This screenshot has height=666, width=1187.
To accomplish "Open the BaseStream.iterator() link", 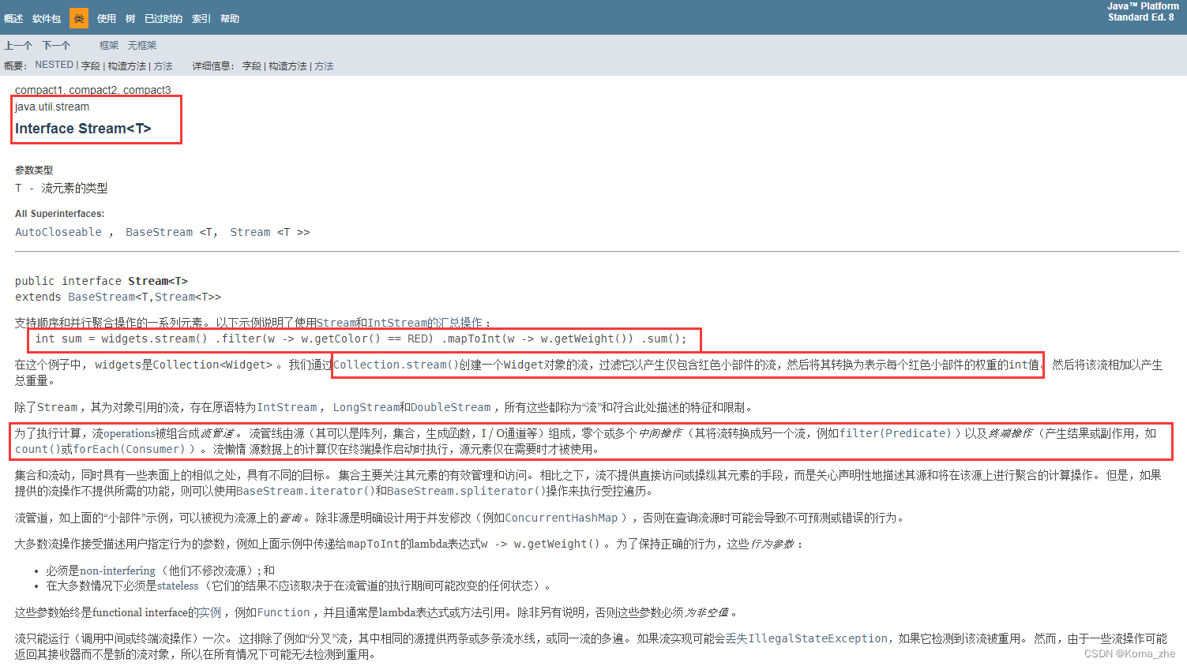I will [306, 491].
